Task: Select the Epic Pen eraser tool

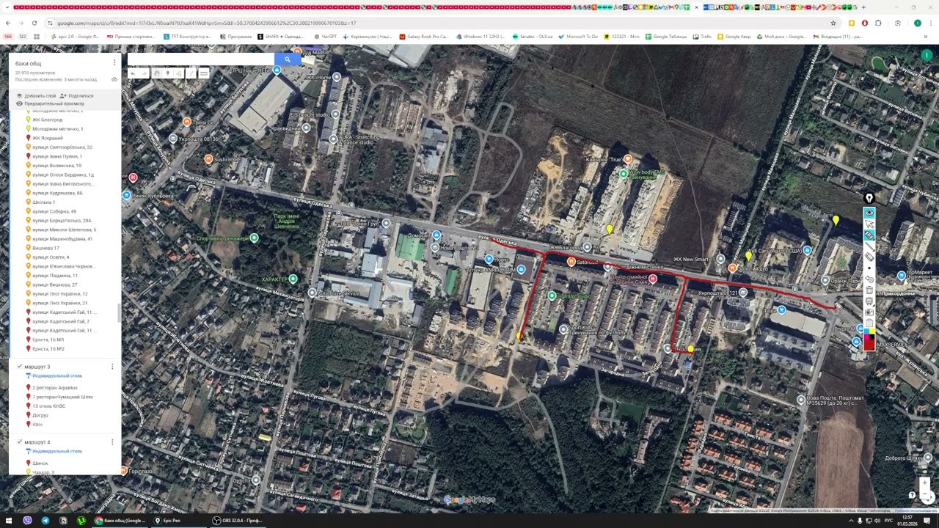Action: 869,257
